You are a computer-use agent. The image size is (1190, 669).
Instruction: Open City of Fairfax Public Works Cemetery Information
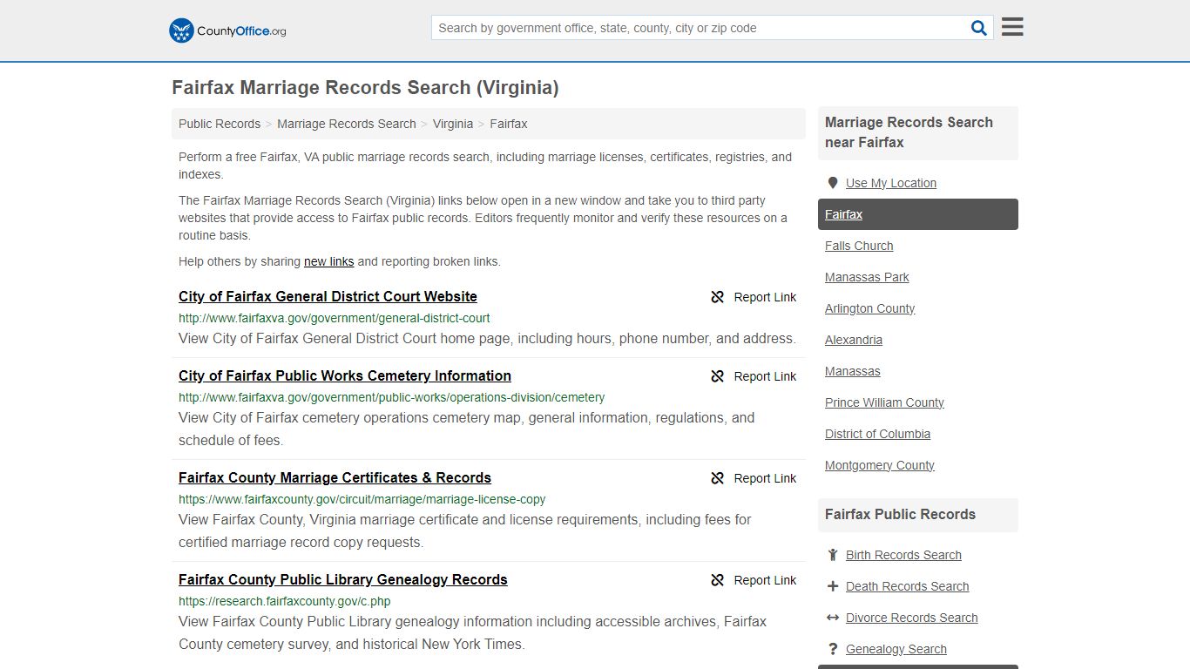click(345, 375)
